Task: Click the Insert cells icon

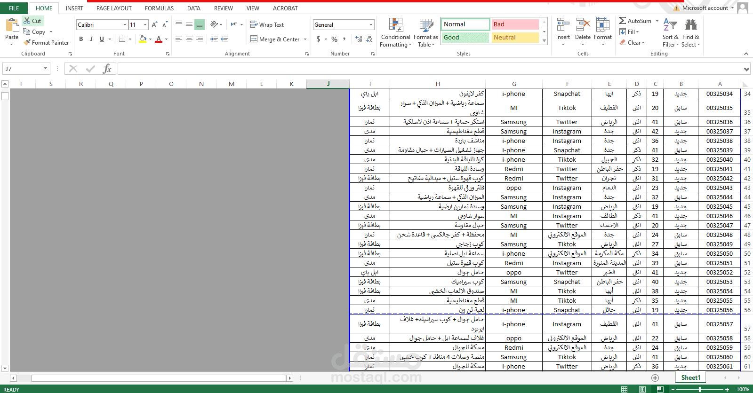Action: click(563, 25)
